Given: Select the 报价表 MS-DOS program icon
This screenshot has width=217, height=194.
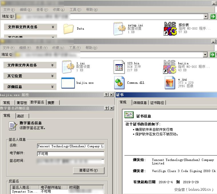Looking at the screenshot, I should (170, 28).
